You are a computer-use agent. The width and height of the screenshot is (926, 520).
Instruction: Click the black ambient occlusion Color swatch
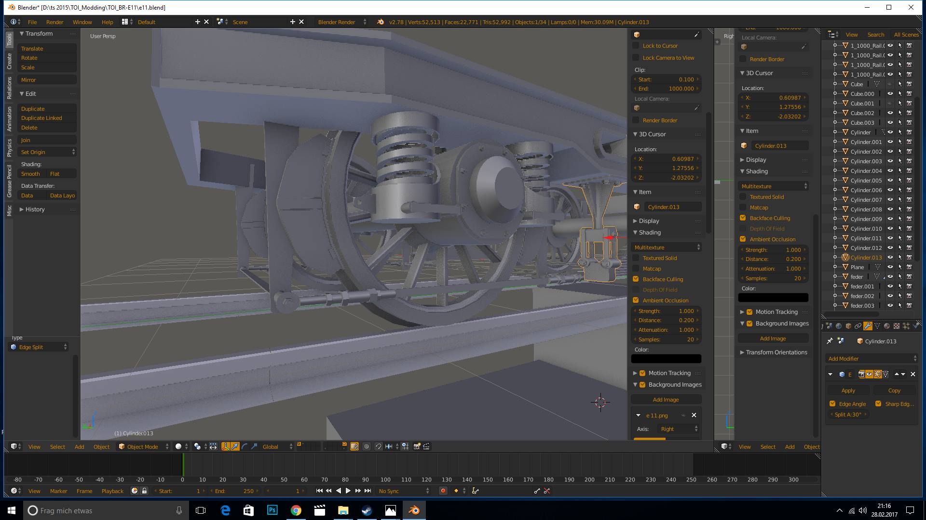666,359
